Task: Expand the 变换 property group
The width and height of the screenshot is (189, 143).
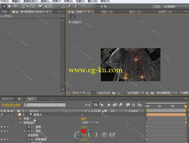Action: coord(20,119)
